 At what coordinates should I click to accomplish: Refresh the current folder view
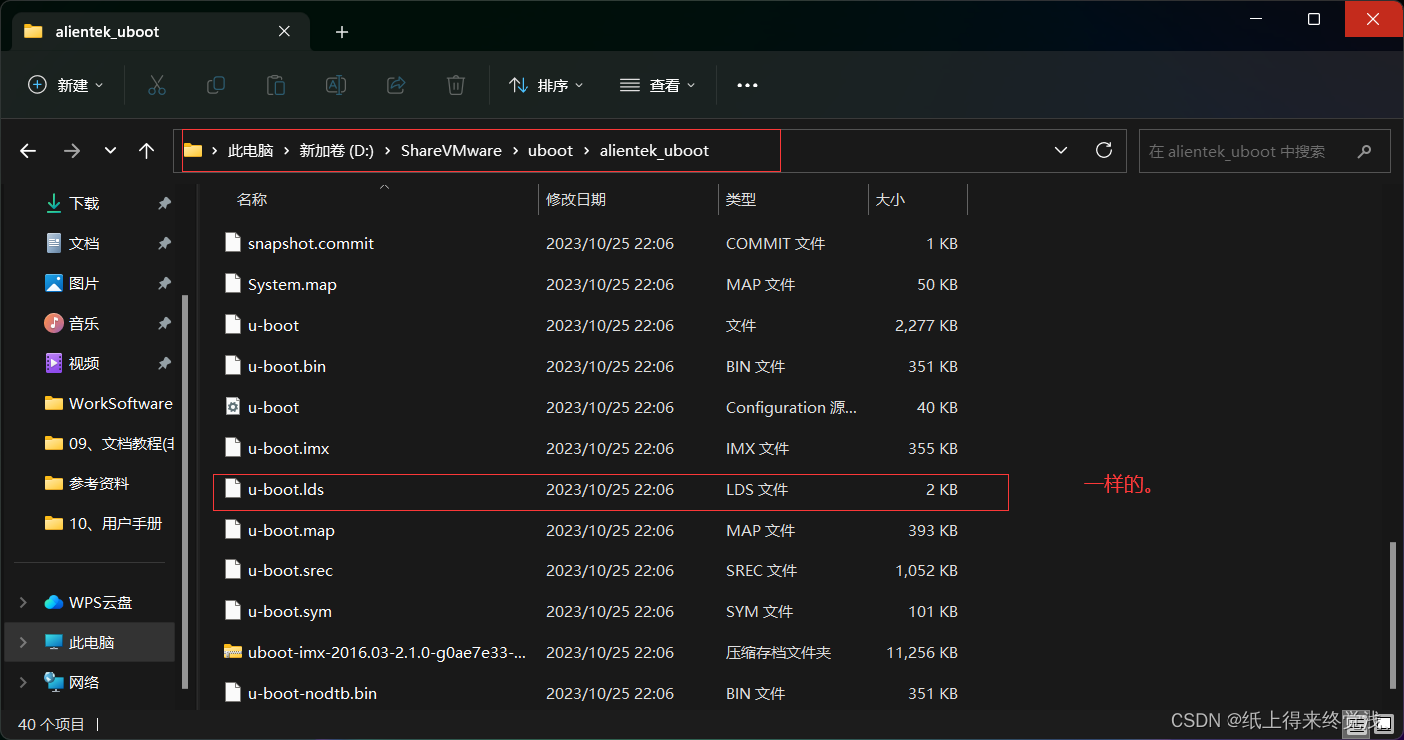(x=1104, y=150)
